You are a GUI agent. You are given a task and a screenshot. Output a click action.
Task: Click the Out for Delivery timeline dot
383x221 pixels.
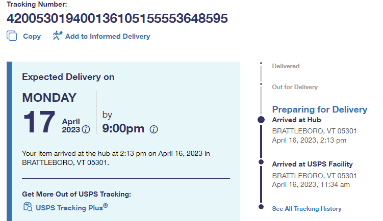point(261,84)
